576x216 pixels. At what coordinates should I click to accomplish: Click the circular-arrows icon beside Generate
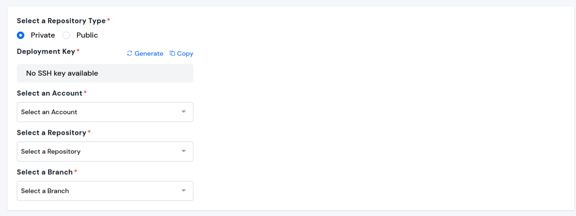[130, 53]
